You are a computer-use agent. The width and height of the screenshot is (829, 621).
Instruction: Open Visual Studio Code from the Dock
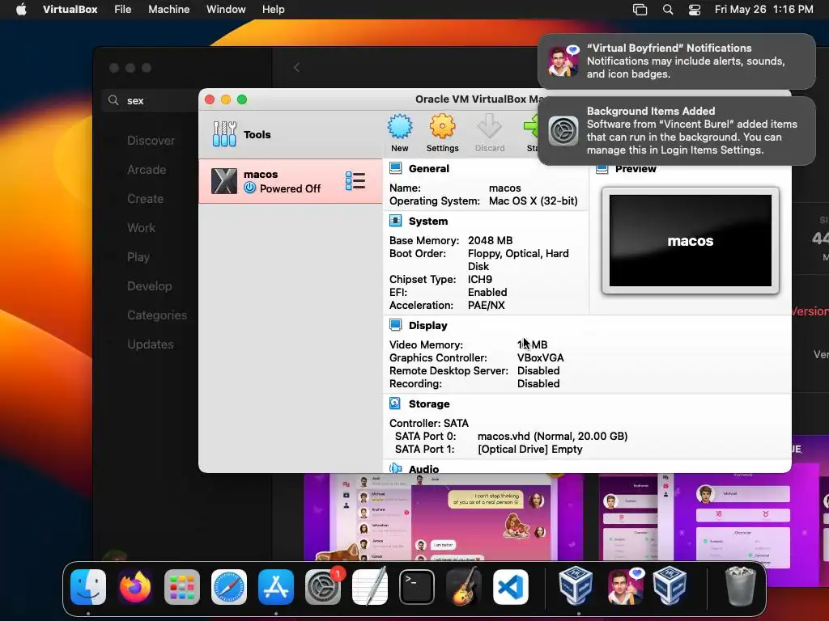click(x=511, y=587)
